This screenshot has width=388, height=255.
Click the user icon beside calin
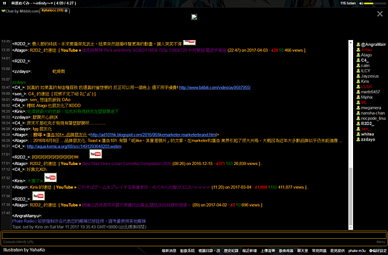tap(358, 65)
